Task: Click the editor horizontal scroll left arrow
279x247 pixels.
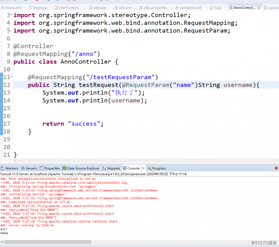Action: click(15, 160)
